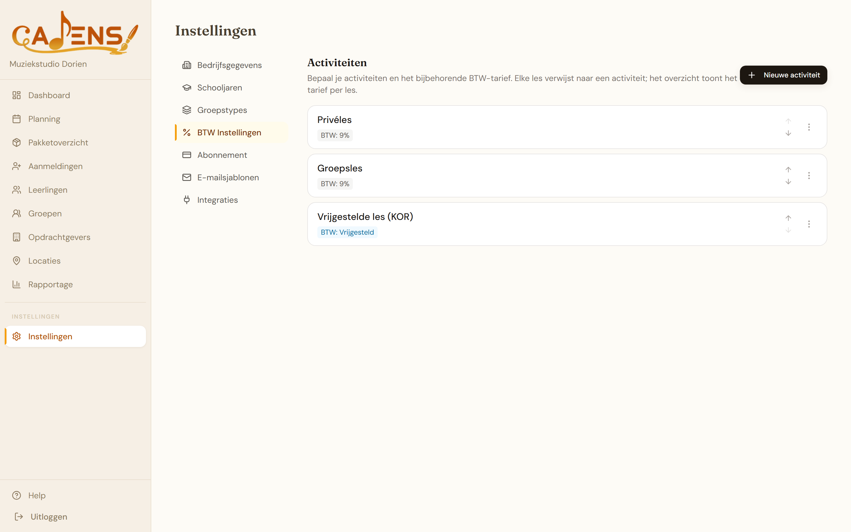Click the Schooljaren graduation cap icon
Image resolution: width=851 pixels, height=532 pixels.
[187, 87]
